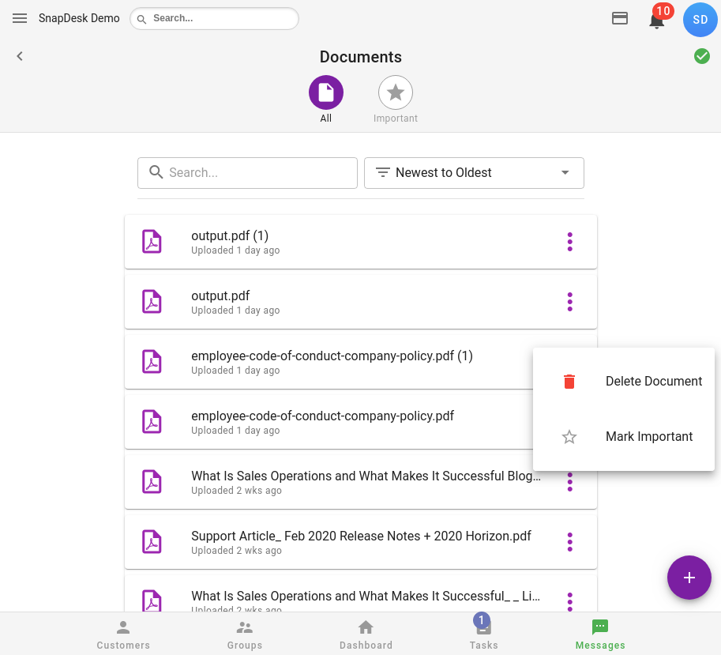
Task: Go to Messages in bottom navigation
Action: 600,634
